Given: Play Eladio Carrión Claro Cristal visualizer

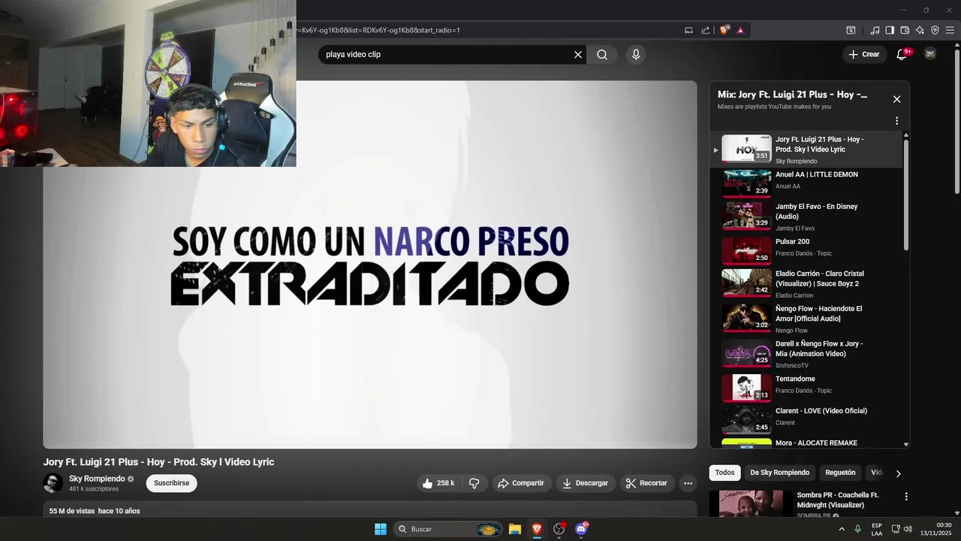Looking at the screenshot, I should coord(807,284).
